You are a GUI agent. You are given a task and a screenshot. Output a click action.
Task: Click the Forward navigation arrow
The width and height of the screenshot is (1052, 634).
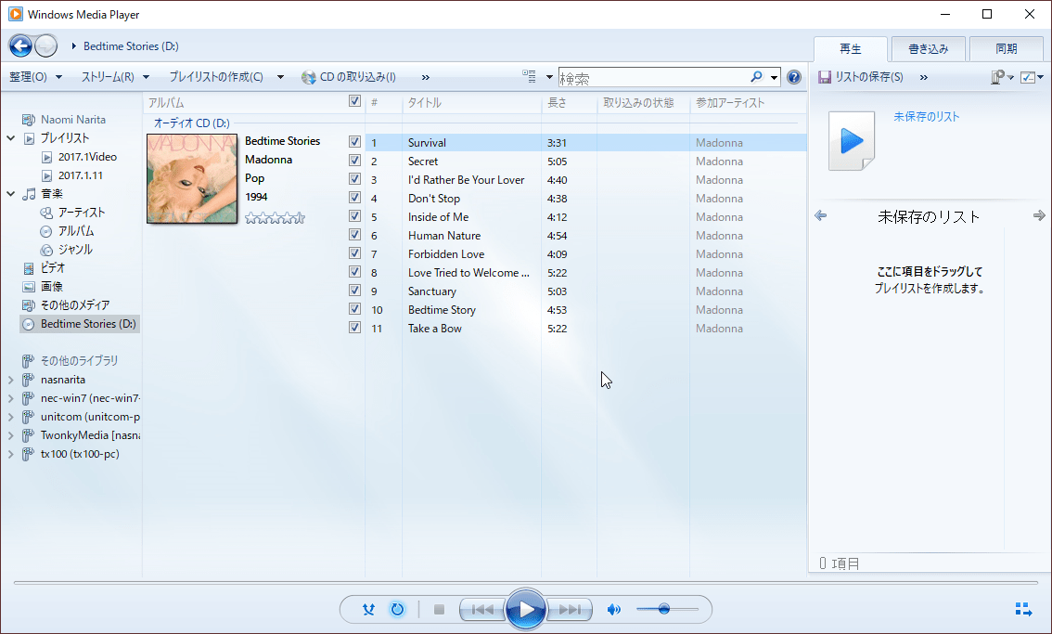pos(46,45)
